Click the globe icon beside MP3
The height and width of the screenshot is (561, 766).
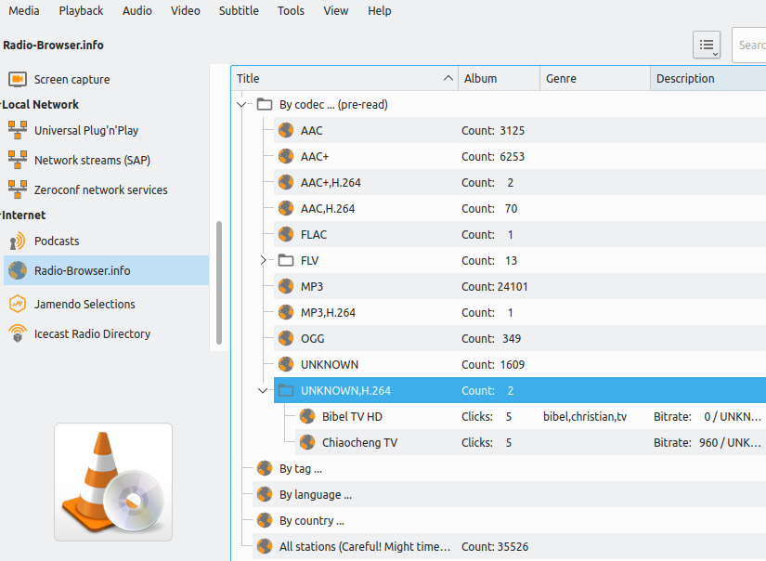[x=286, y=286]
